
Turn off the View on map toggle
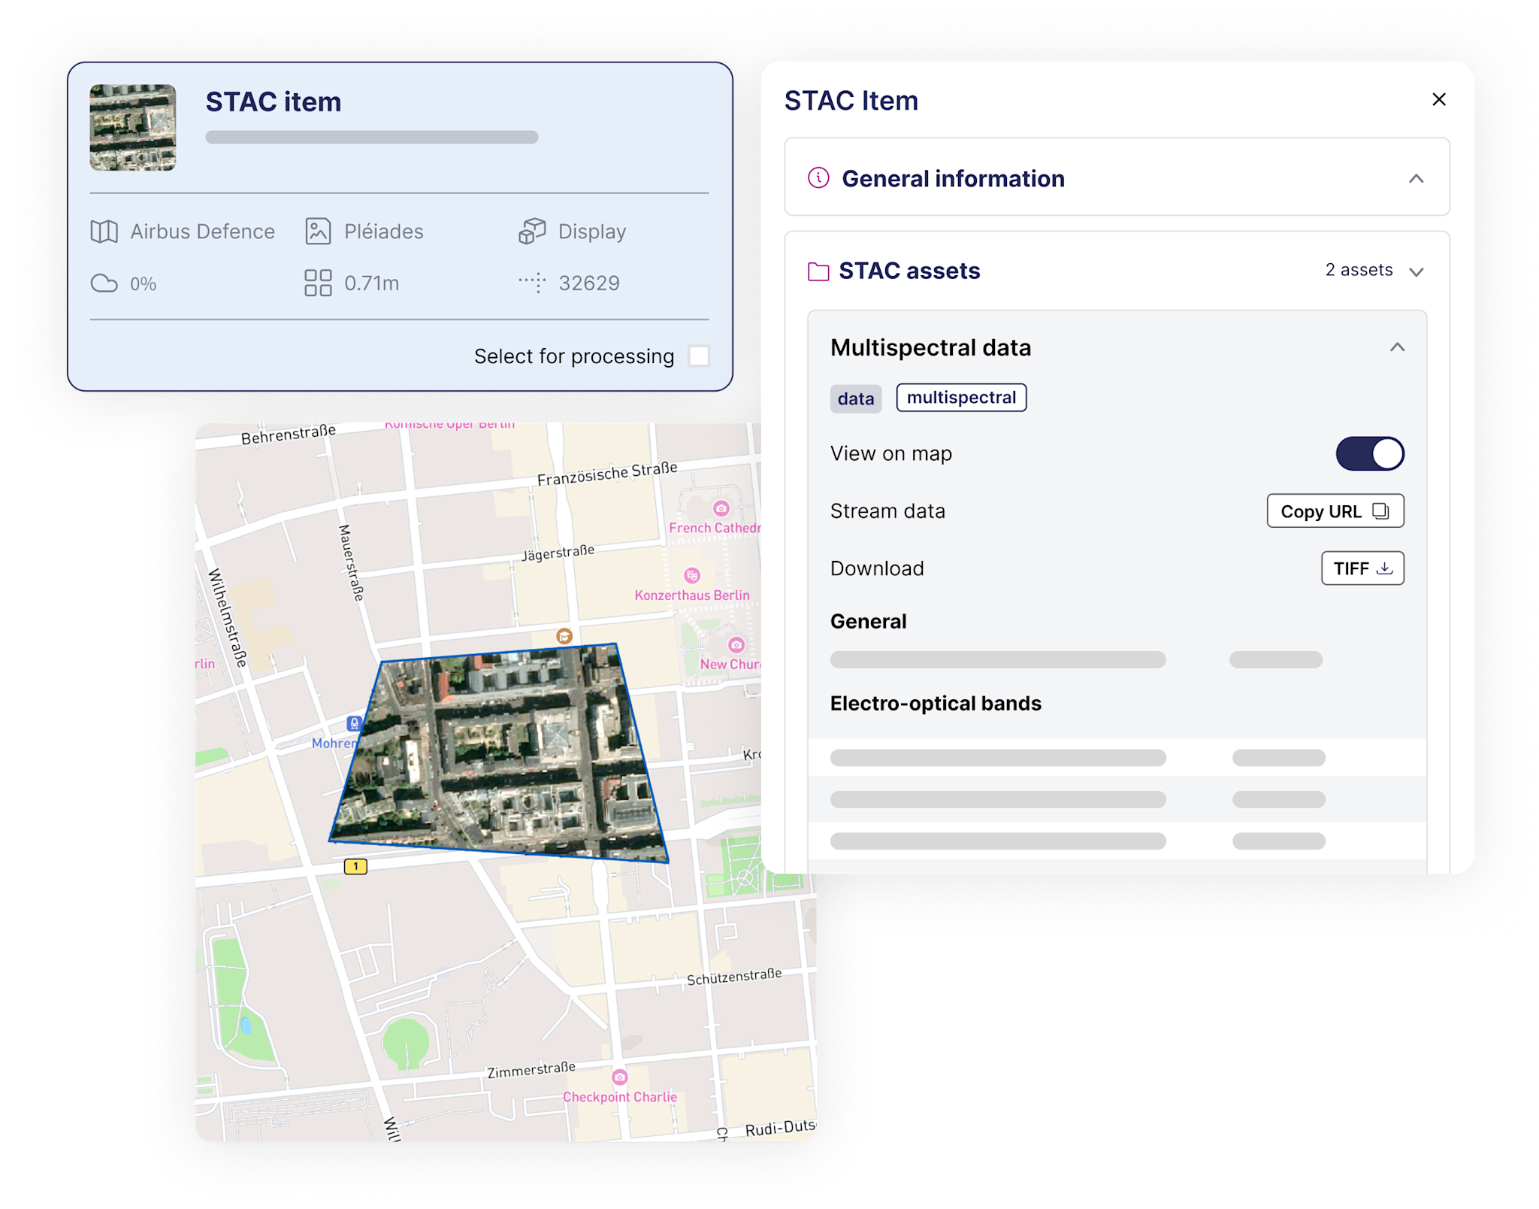click(x=1369, y=454)
